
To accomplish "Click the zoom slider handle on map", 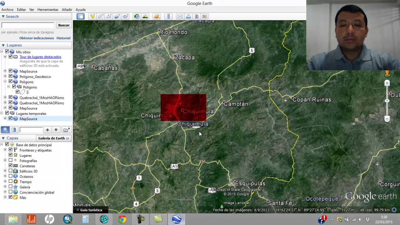I will pos(387,101).
